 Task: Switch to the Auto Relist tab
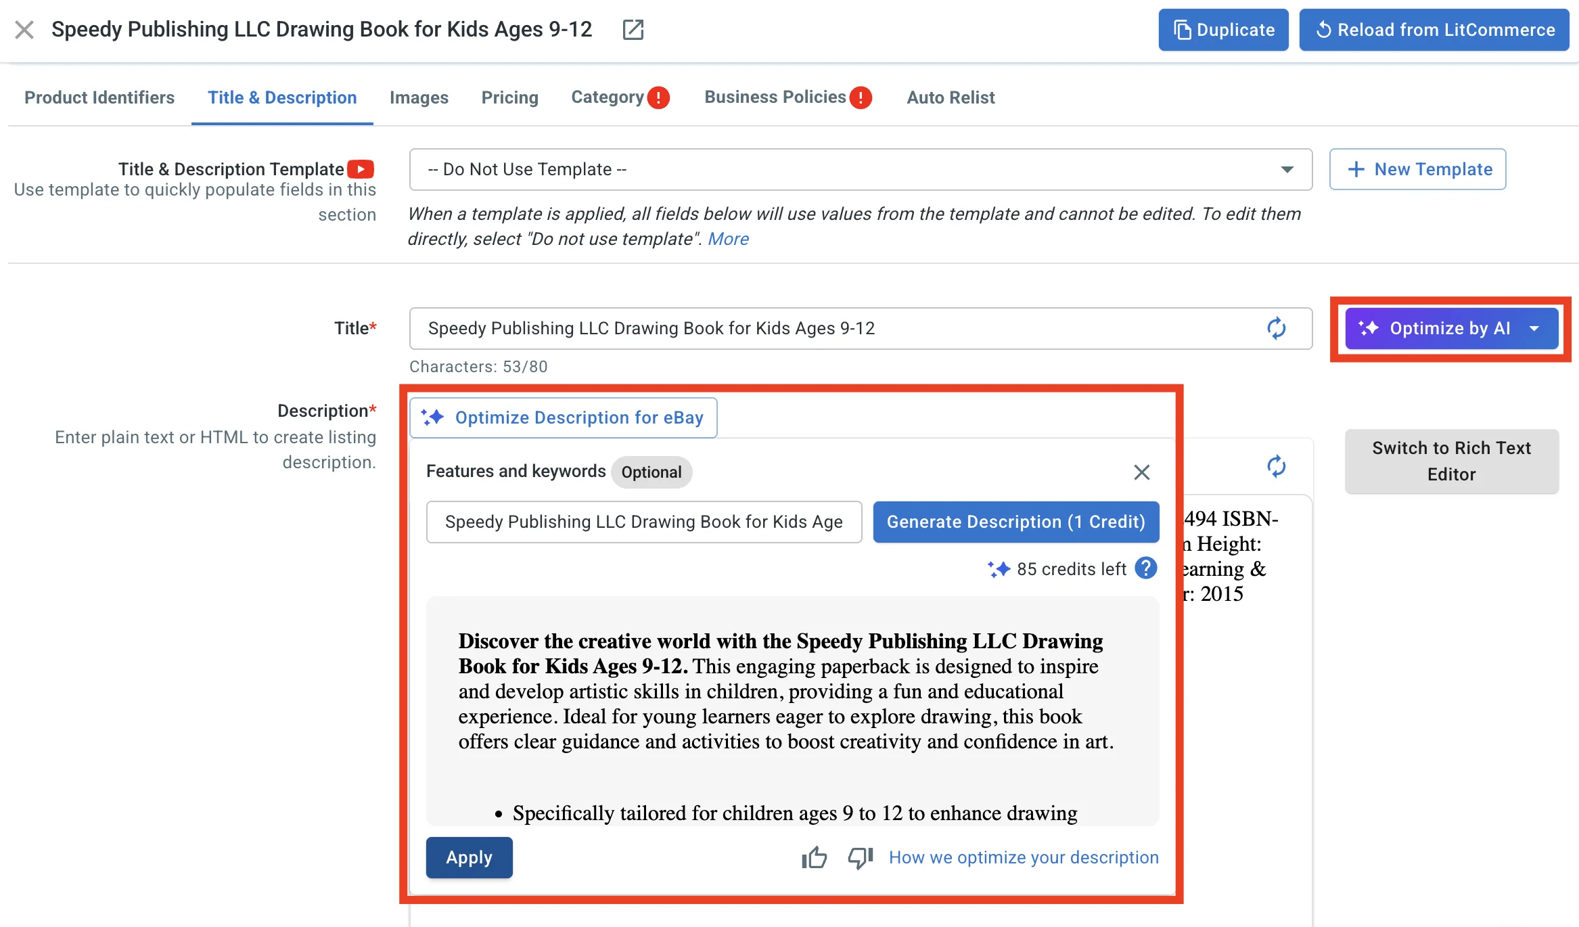[x=951, y=97]
